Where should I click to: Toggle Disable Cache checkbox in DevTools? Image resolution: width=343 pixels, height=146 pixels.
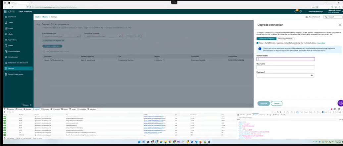323,112
